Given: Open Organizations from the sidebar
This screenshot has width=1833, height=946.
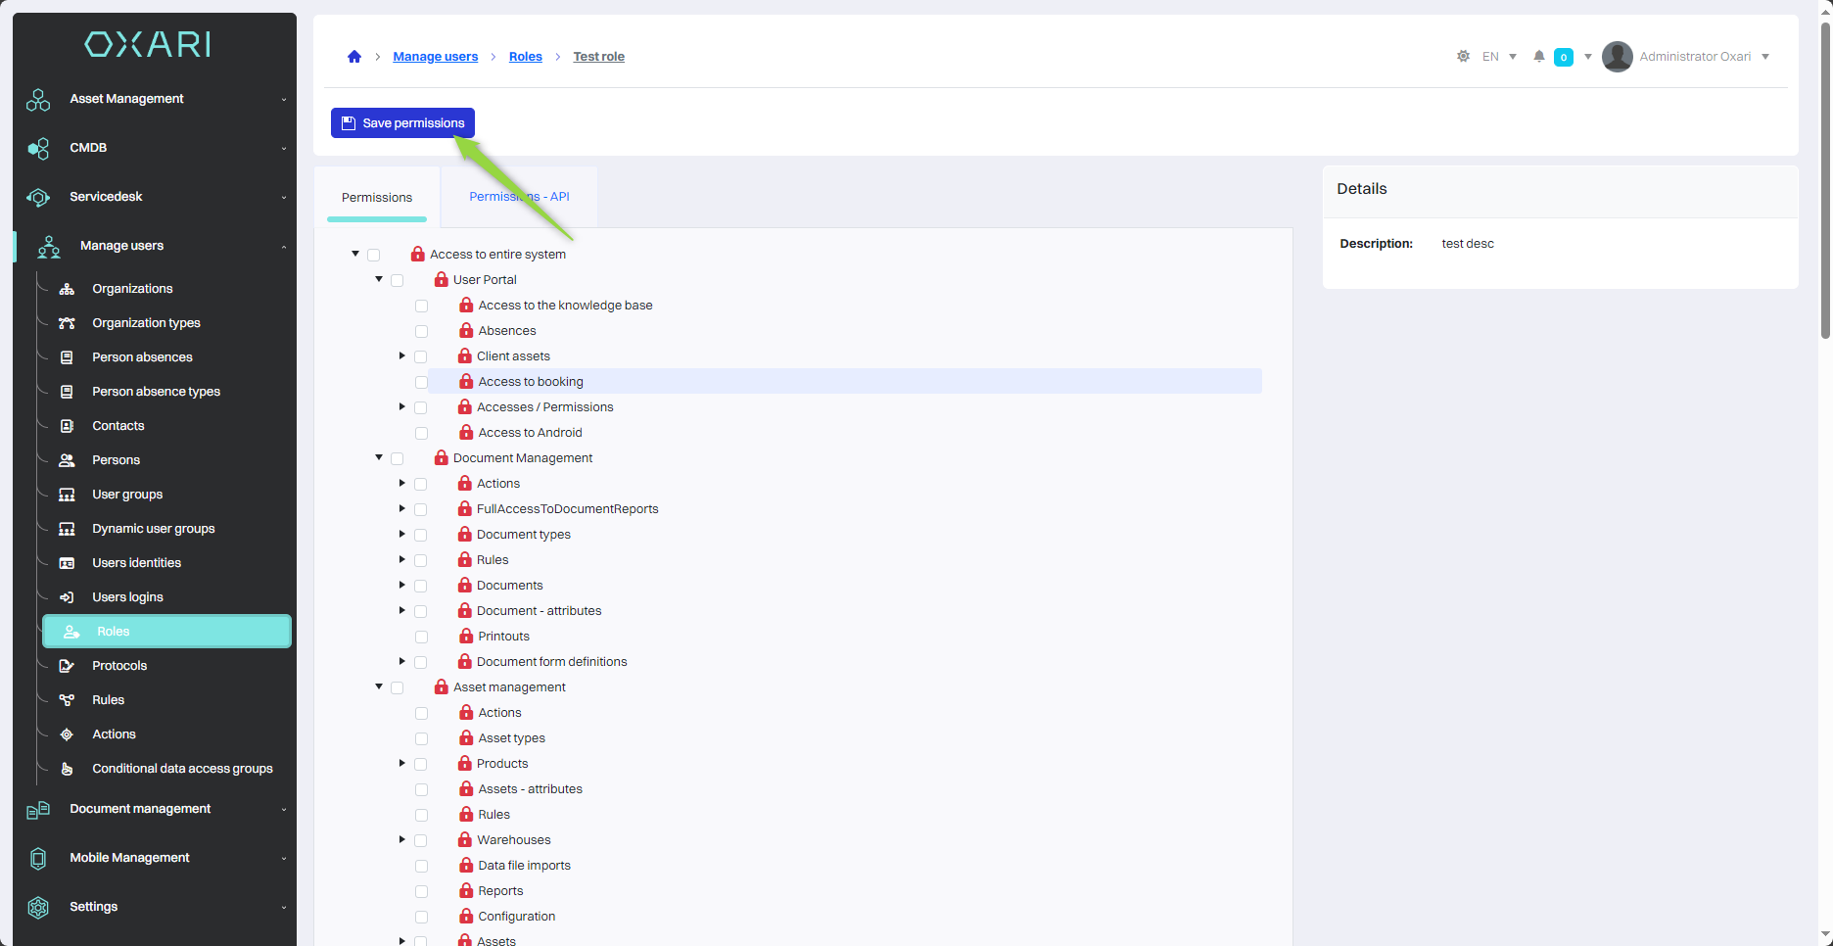Looking at the screenshot, I should click(132, 289).
